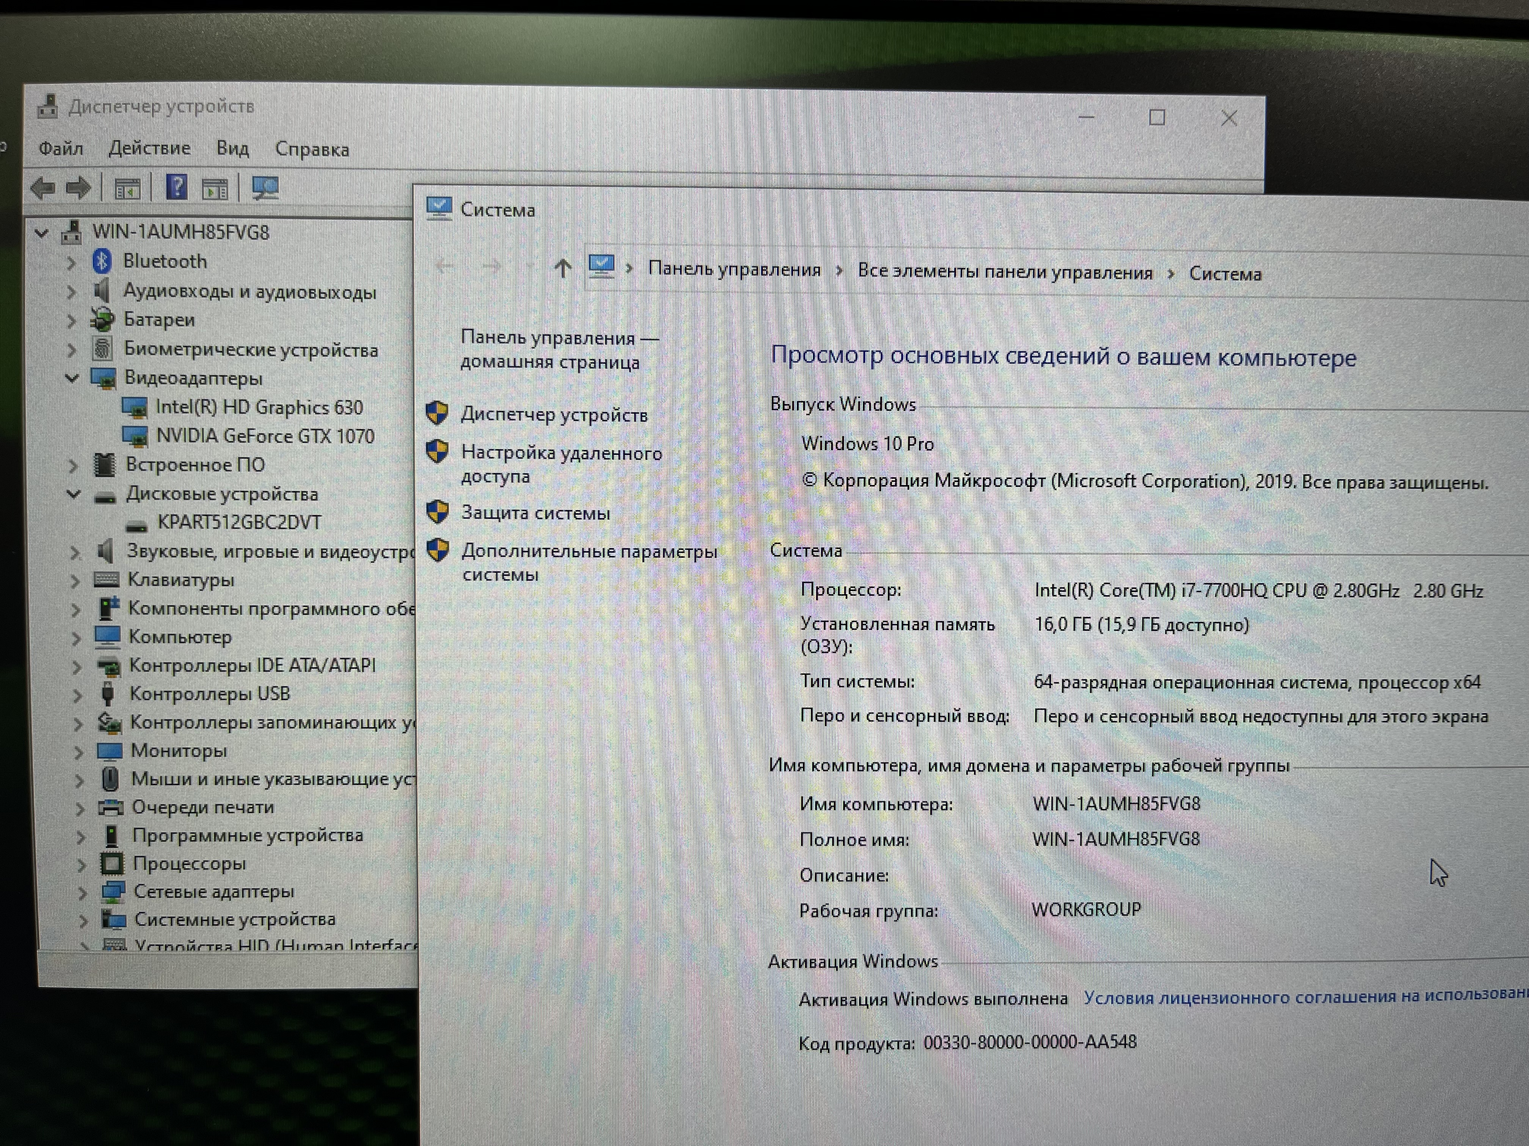The height and width of the screenshot is (1146, 1529).
Task: Collapse the Дисковые устройства category
Action: pyautogui.click(x=74, y=494)
